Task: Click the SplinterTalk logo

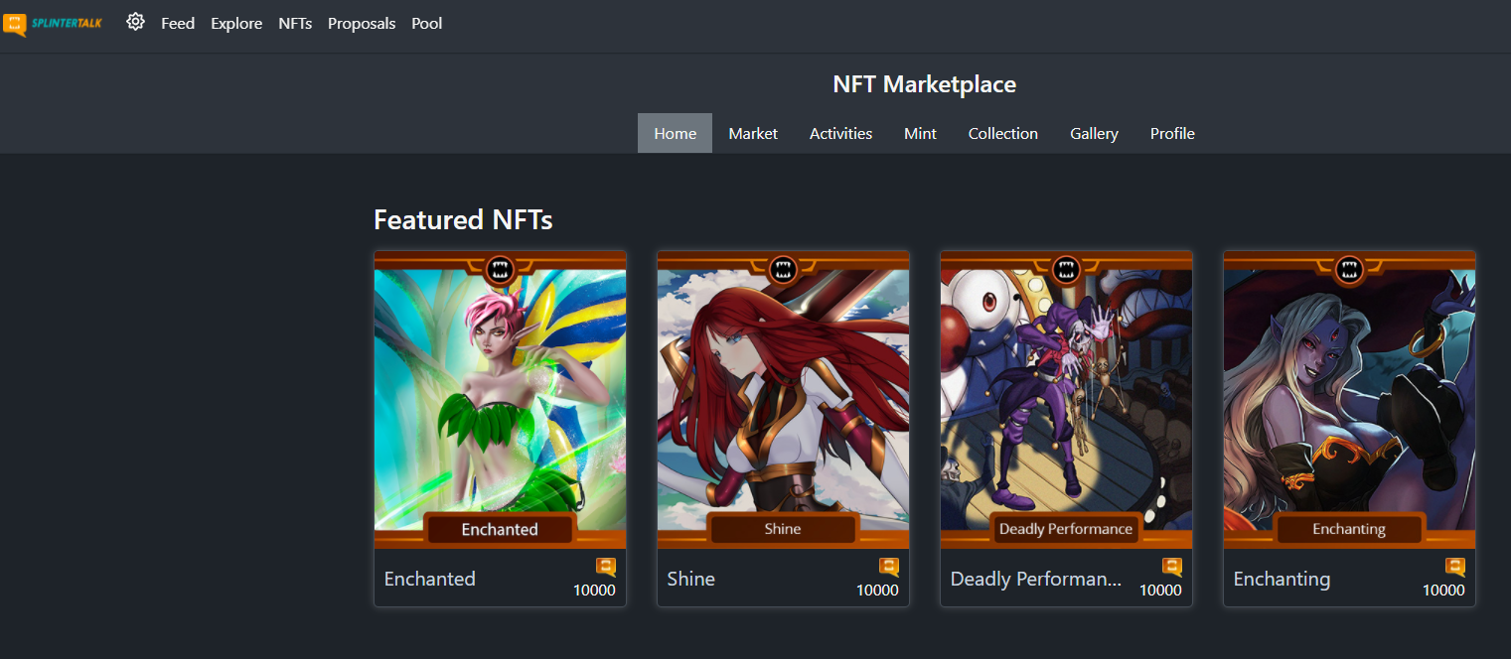Action: click(53, 23)
